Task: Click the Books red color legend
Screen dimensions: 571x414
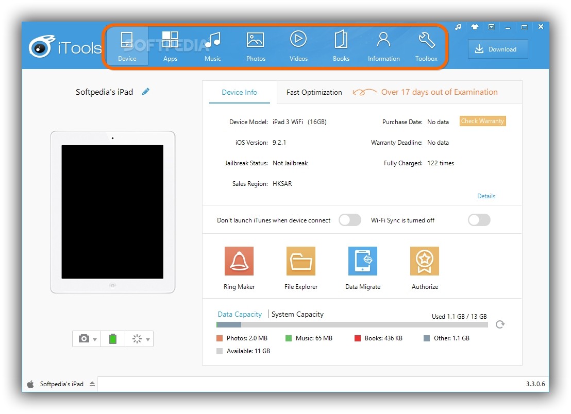Action: coord(358,338)
